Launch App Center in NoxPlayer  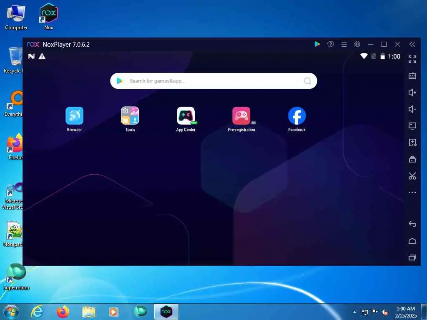tap(186, 116)
